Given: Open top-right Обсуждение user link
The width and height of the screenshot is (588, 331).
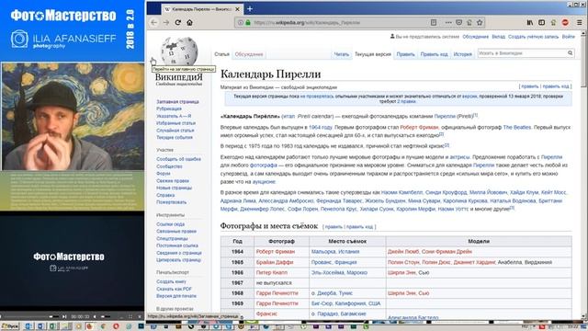Looking at the screenshot, I should coord(476,37).
